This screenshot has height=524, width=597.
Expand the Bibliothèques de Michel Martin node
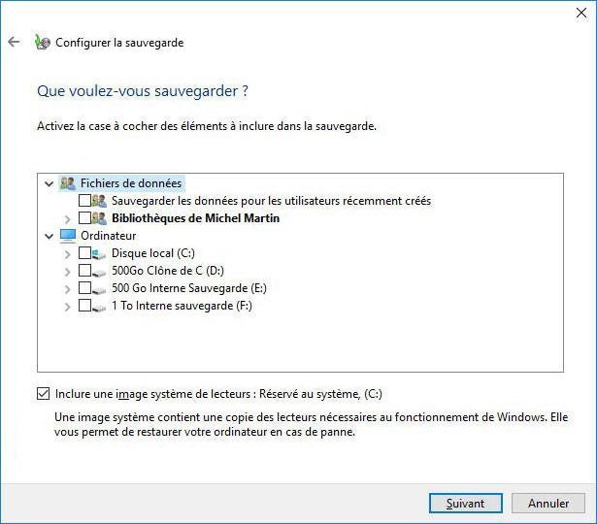pos(67,218)
